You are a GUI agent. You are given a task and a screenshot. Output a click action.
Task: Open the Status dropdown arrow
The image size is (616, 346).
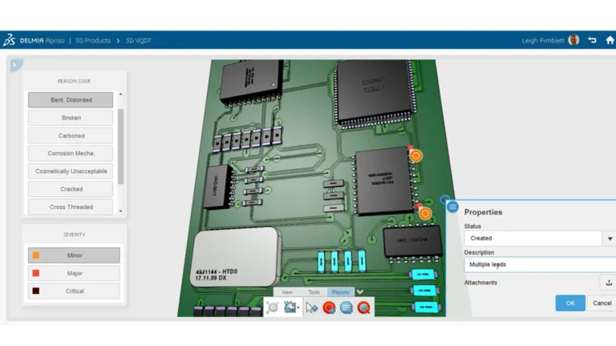tap(608, 239)
